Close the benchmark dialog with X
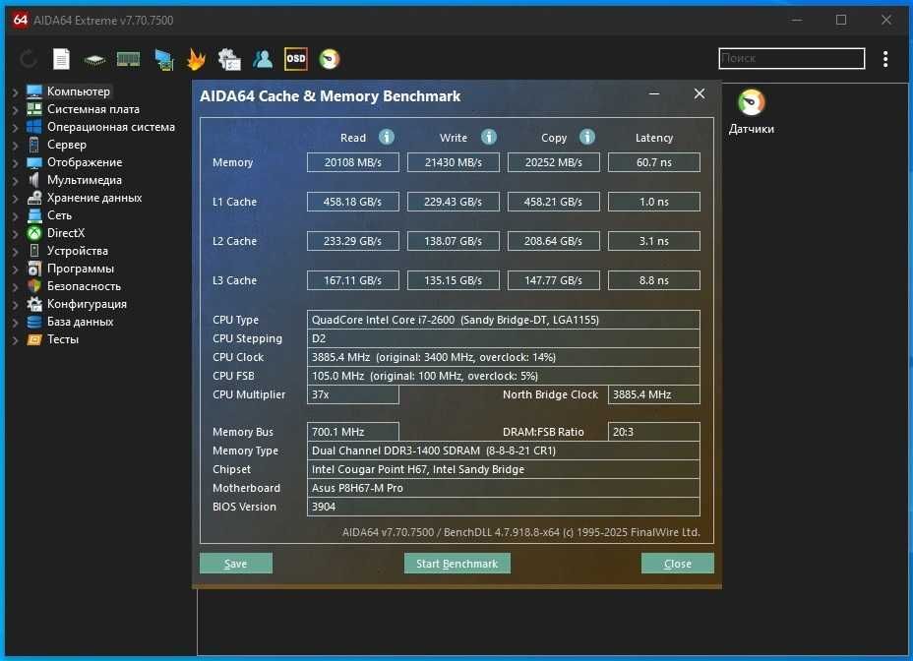913x661 pixels. tap(700, 93)
